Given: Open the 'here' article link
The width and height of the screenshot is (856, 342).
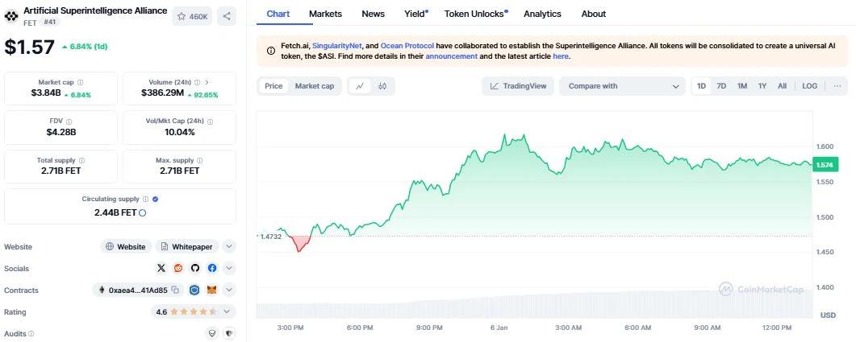Looking at the screenshot, I should coord(560,56).
